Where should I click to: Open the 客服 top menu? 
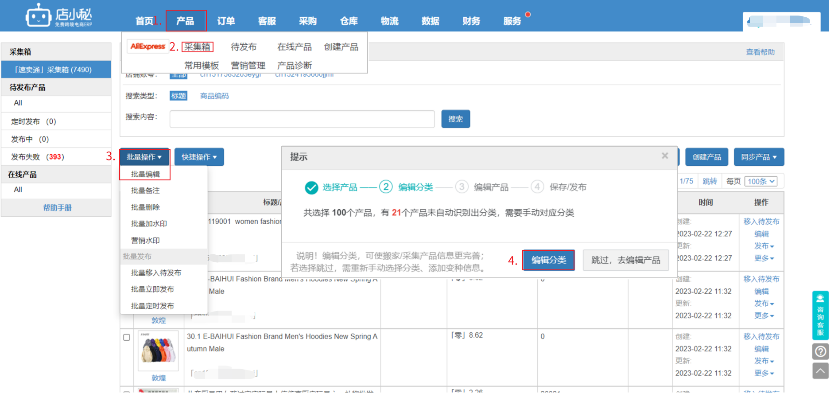267,21
